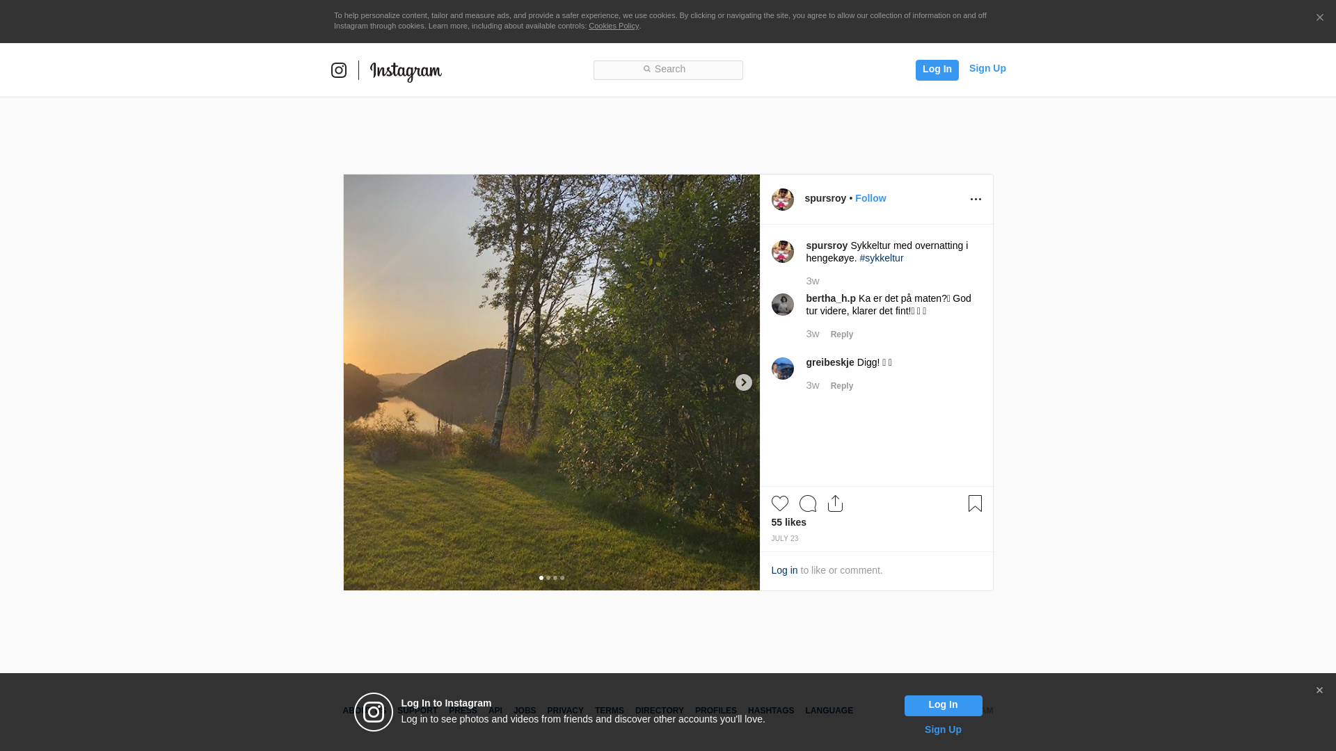Viewport: 1336px width, 751px height.
Task: Reply to greibeskje's comment
Action: [842, 386]
